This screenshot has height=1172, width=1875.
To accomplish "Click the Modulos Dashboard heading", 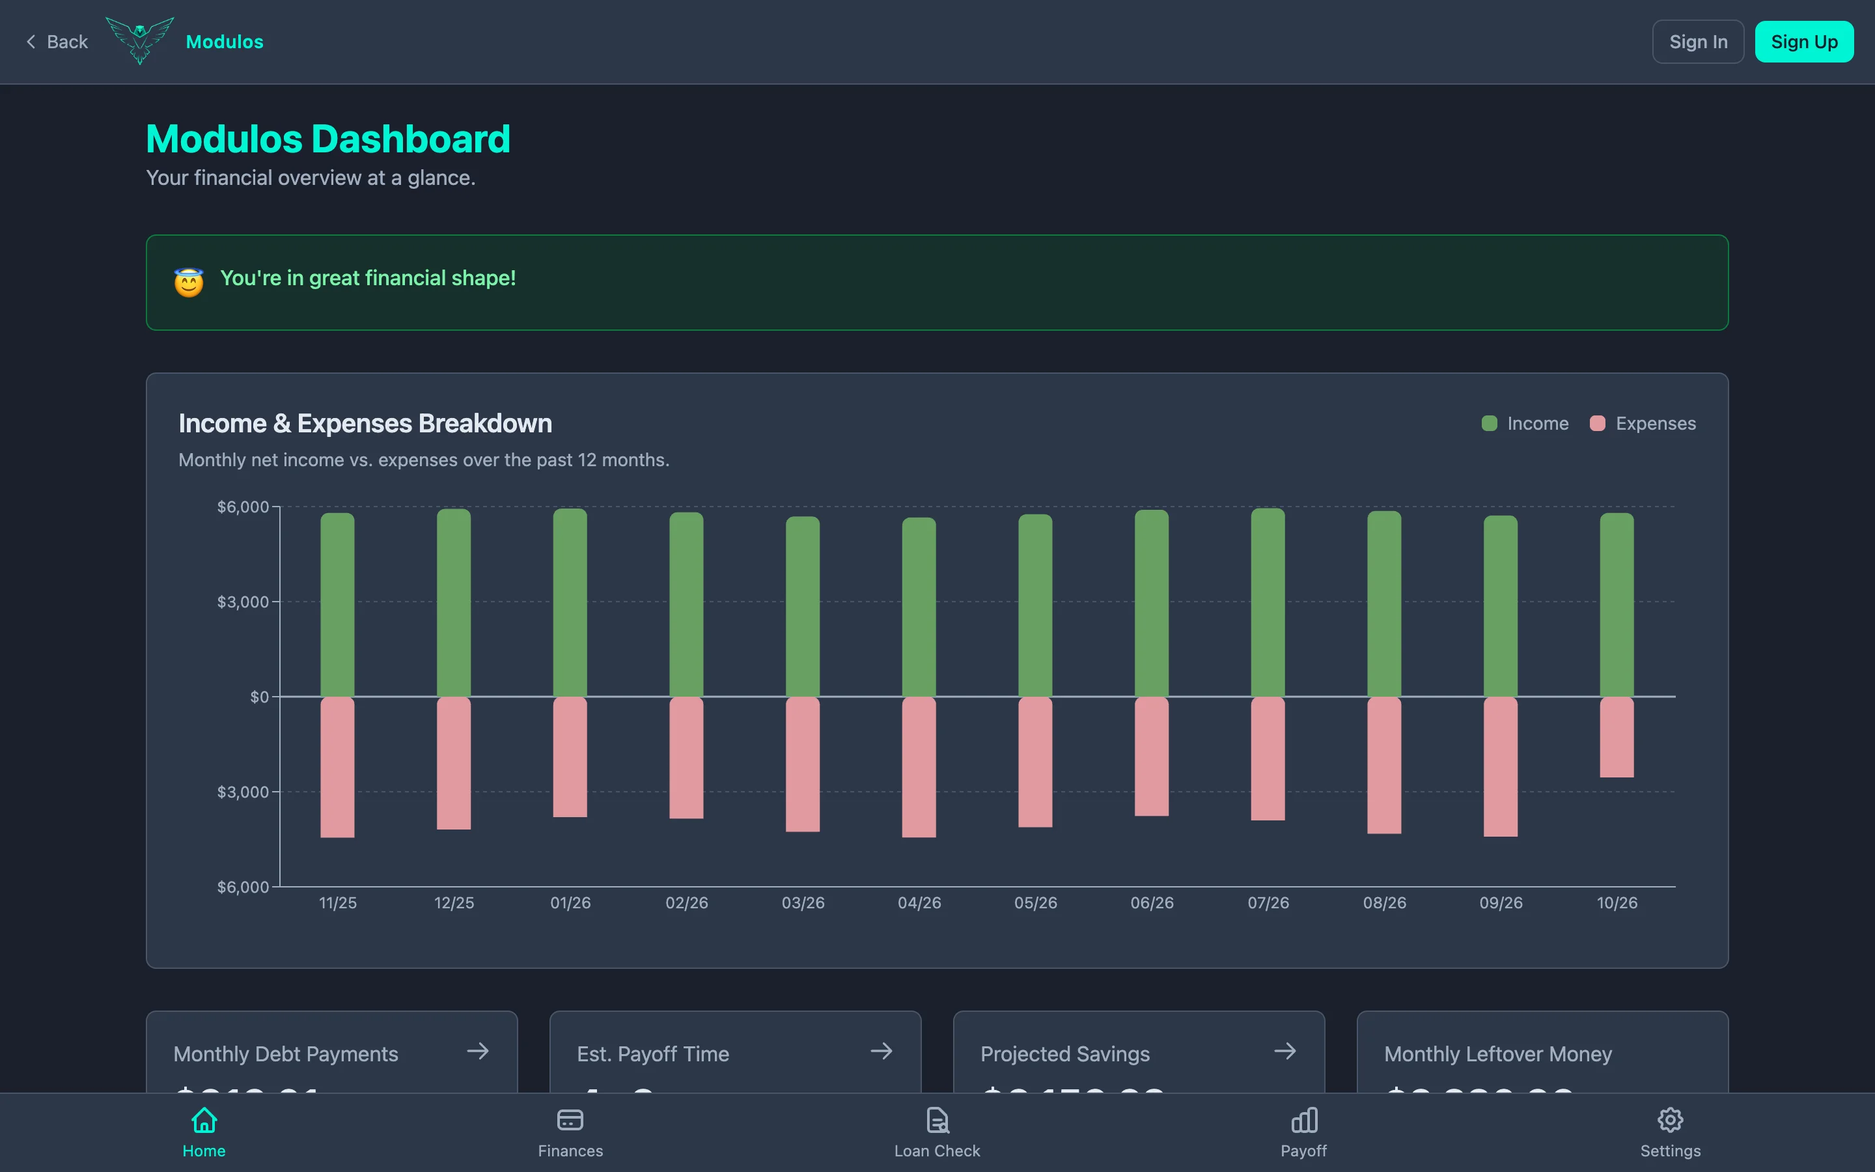I will (x=329, y=139).
